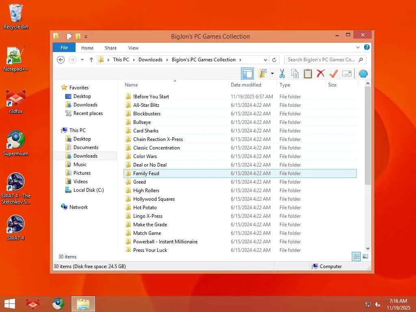The image size is (416, 312).
Task: Click the Properties icon in title bar
Action: (x=69, y=36)
